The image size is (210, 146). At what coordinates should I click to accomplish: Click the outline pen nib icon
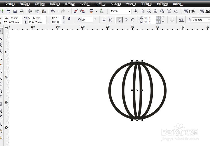tap(189, 20)
